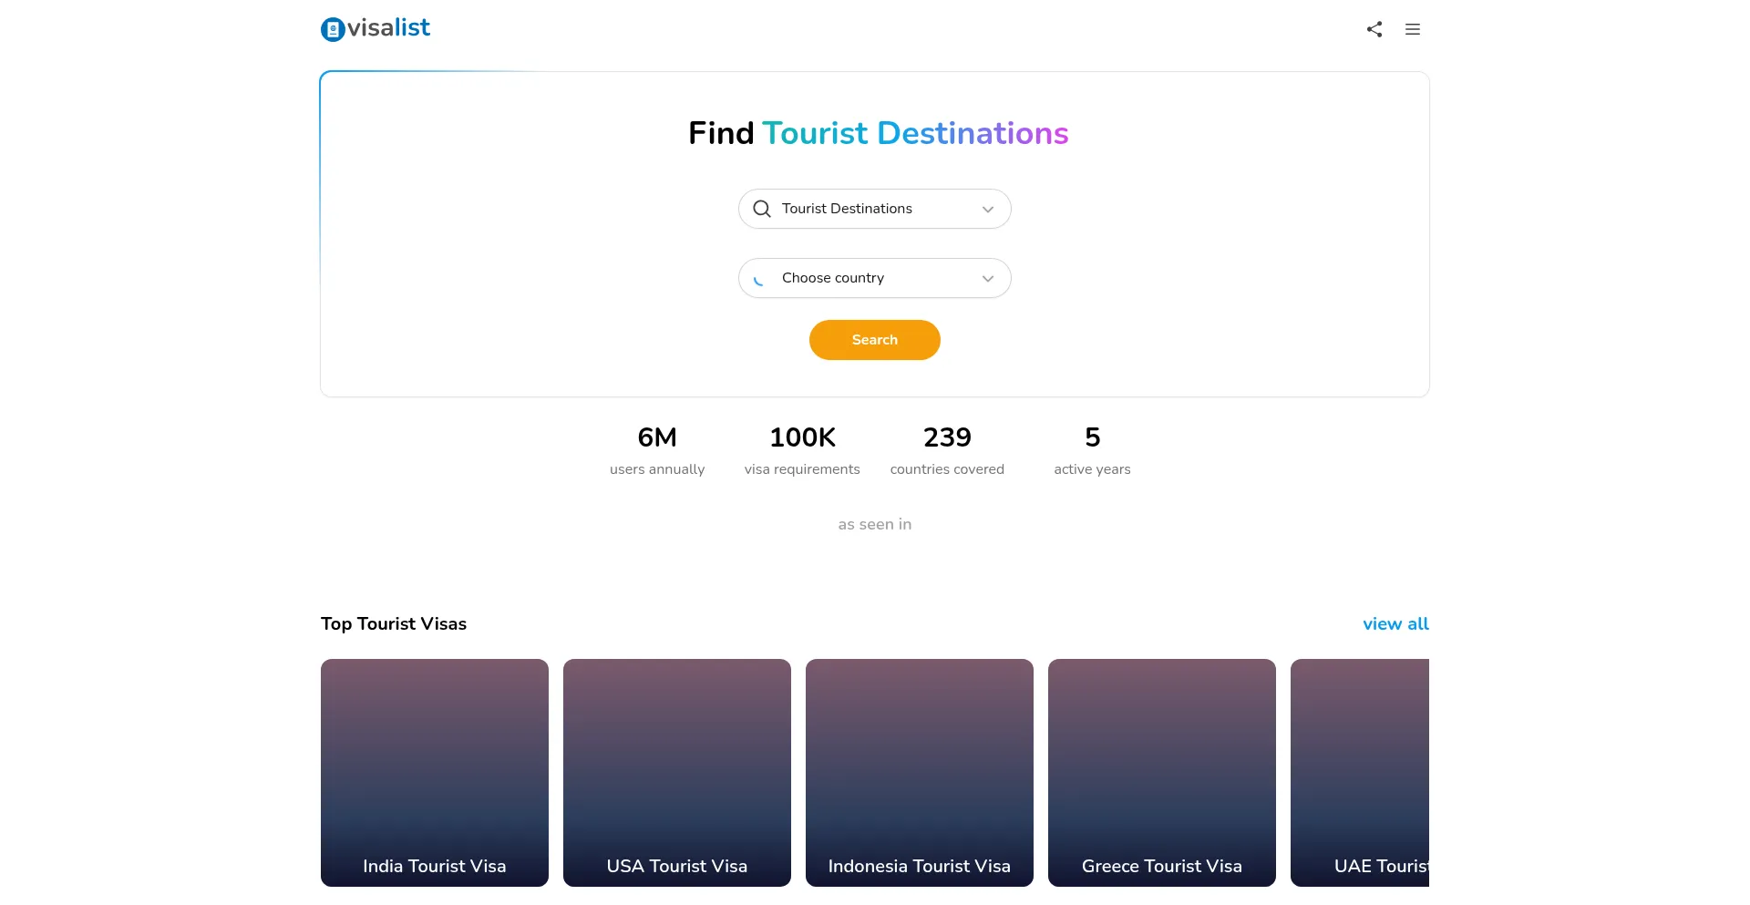The width and height of the screenshot is (1750, 905).
Task: Click the magnifier icon in search field
Action: coord(762,209)
